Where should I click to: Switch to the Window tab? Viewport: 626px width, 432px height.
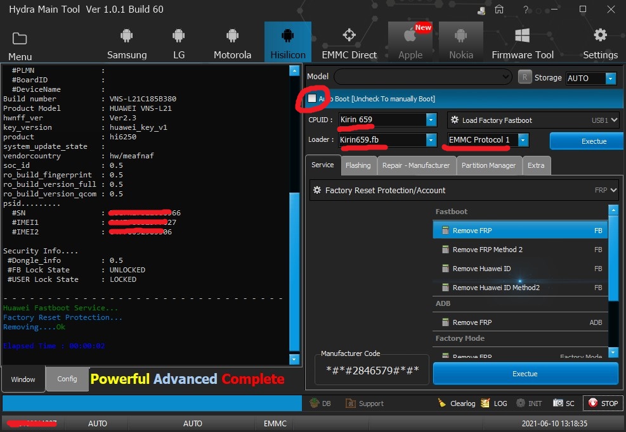23,379
